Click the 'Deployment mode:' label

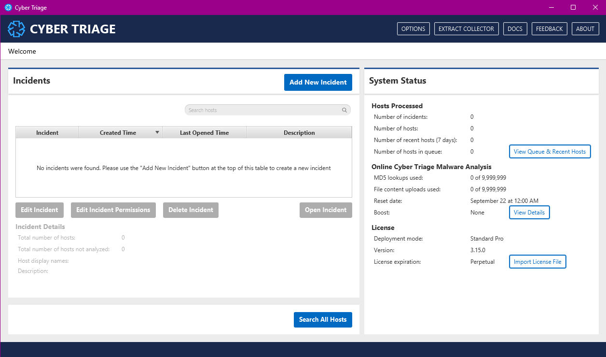click(399, 239)
